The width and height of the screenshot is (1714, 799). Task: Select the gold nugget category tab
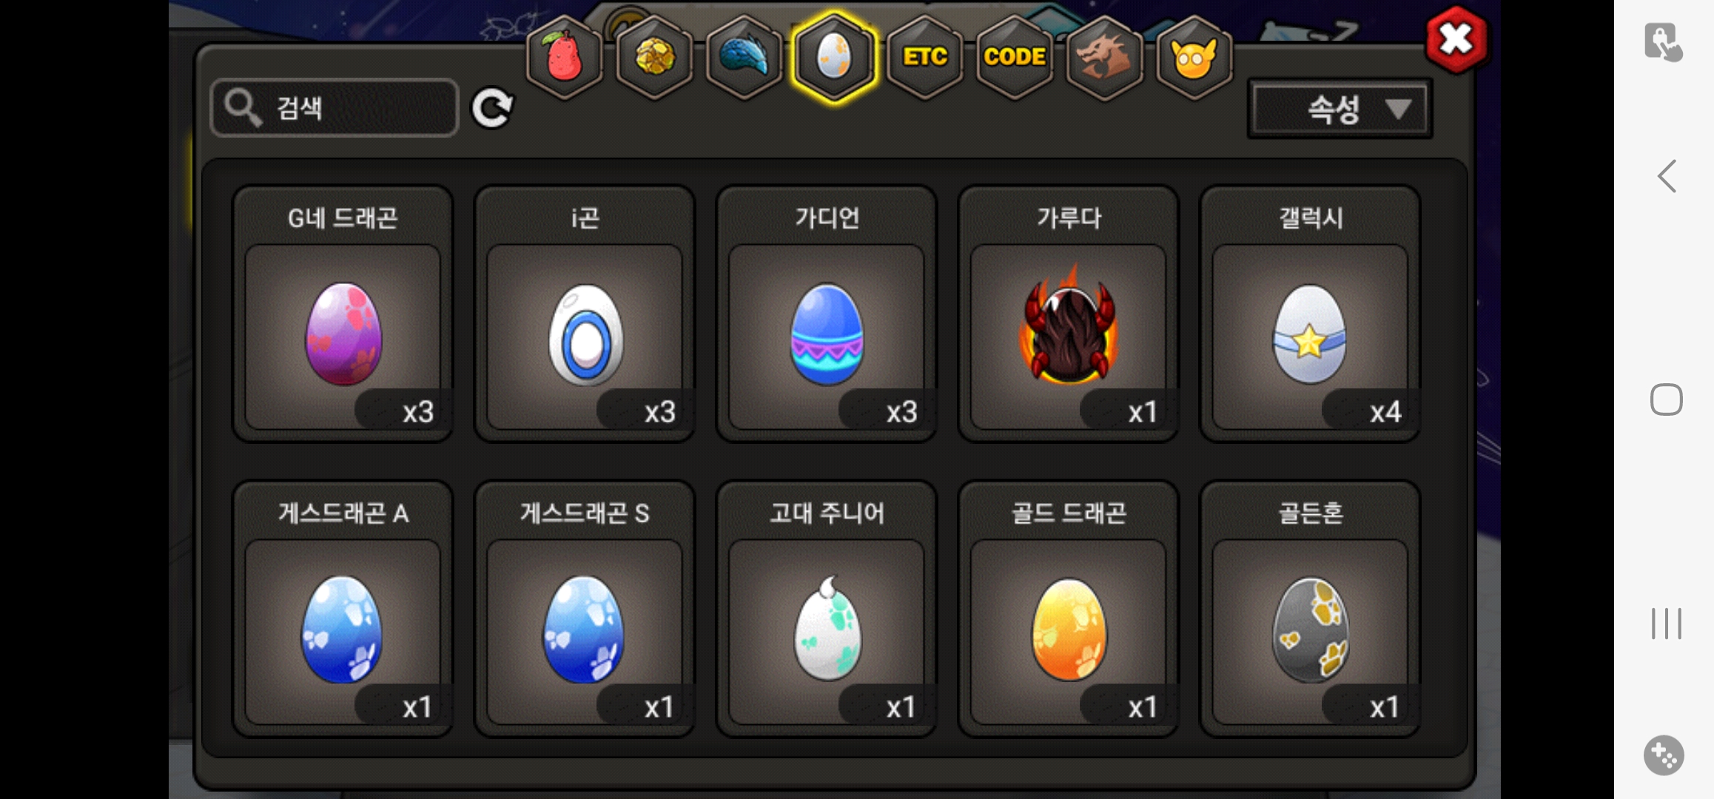[654, 58]
